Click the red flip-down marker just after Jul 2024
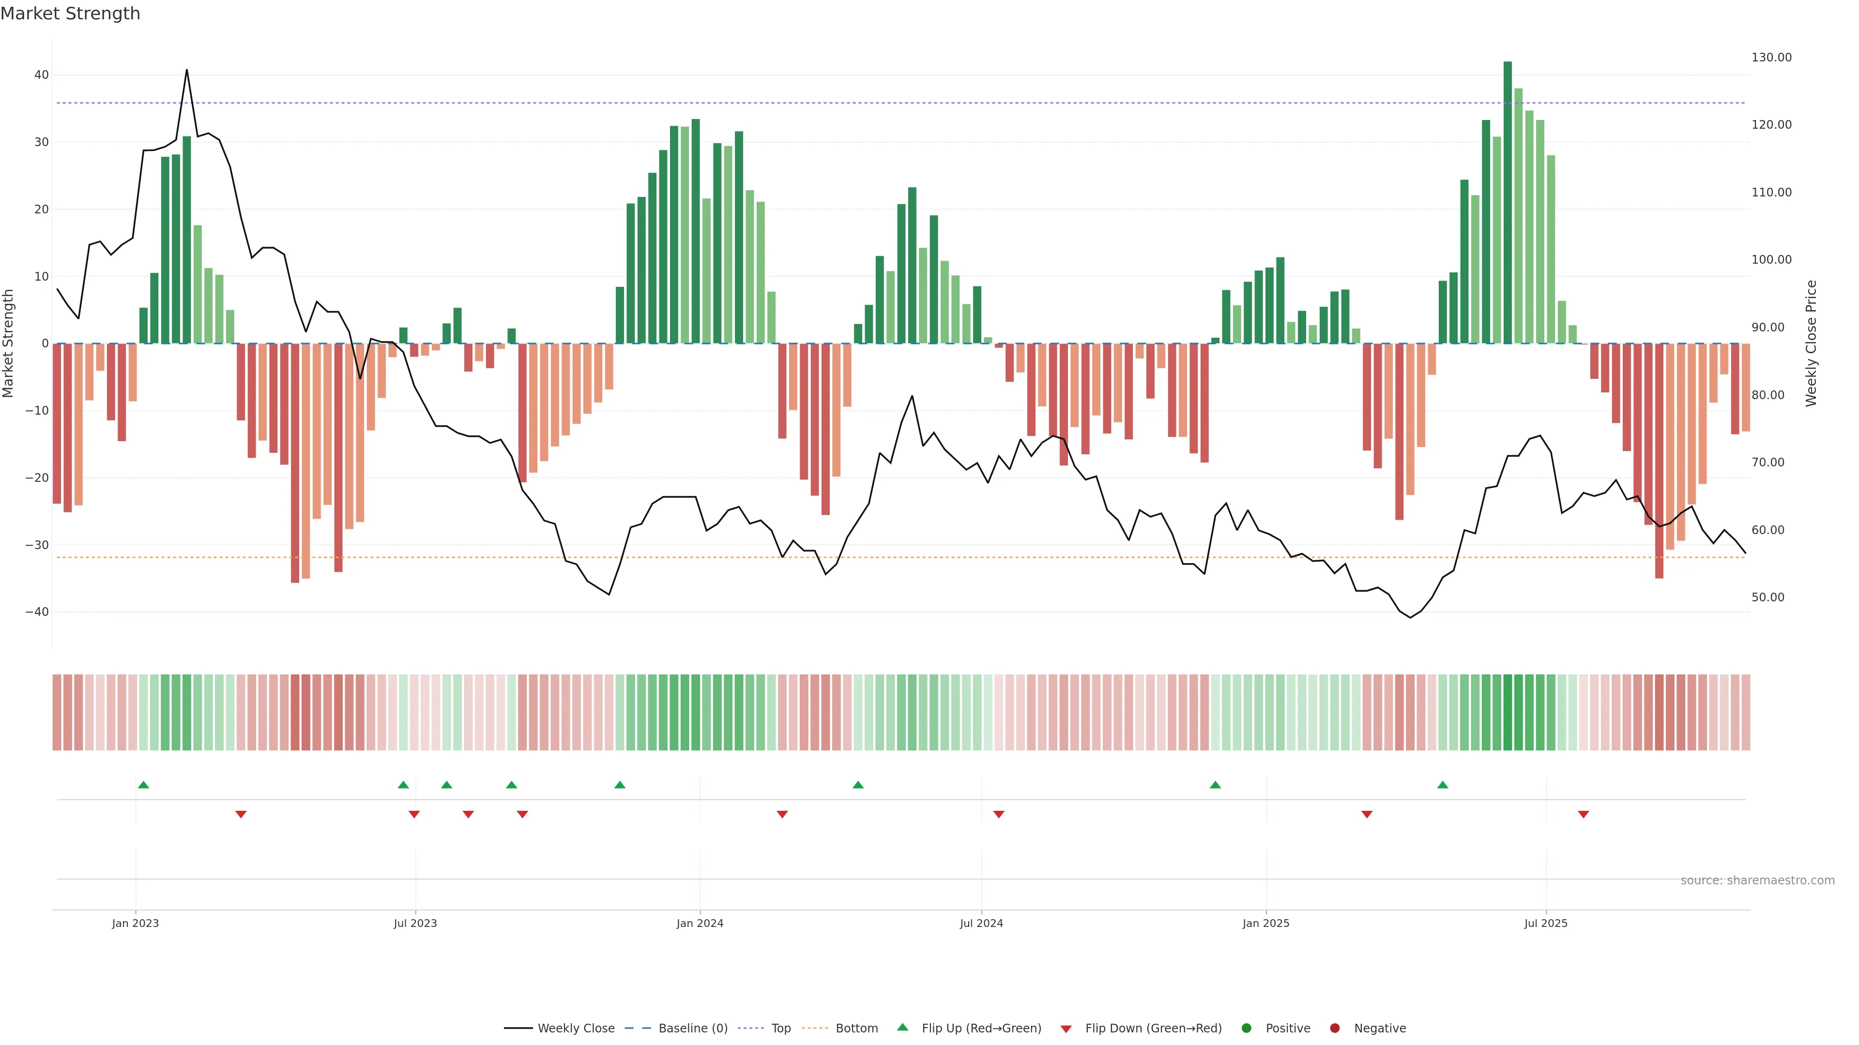Image resolution: width=1859 pixels, height=1045 pixels. click(x=999, y=814)
